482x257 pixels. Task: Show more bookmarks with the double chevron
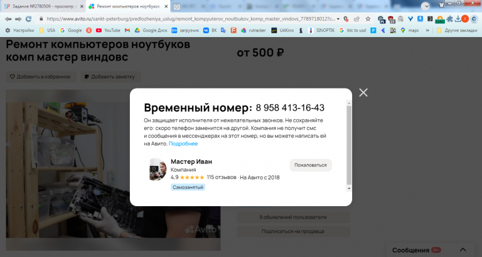(427, 30)
